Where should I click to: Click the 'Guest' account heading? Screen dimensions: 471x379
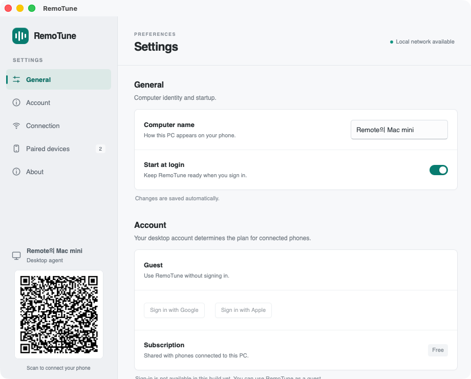[x=153, y=265]
